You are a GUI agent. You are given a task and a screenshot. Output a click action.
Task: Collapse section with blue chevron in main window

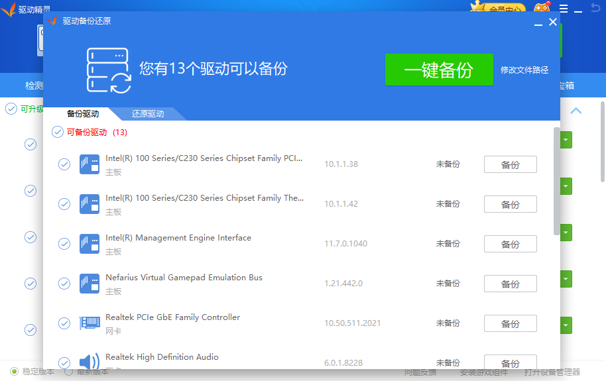coord(576,111)
